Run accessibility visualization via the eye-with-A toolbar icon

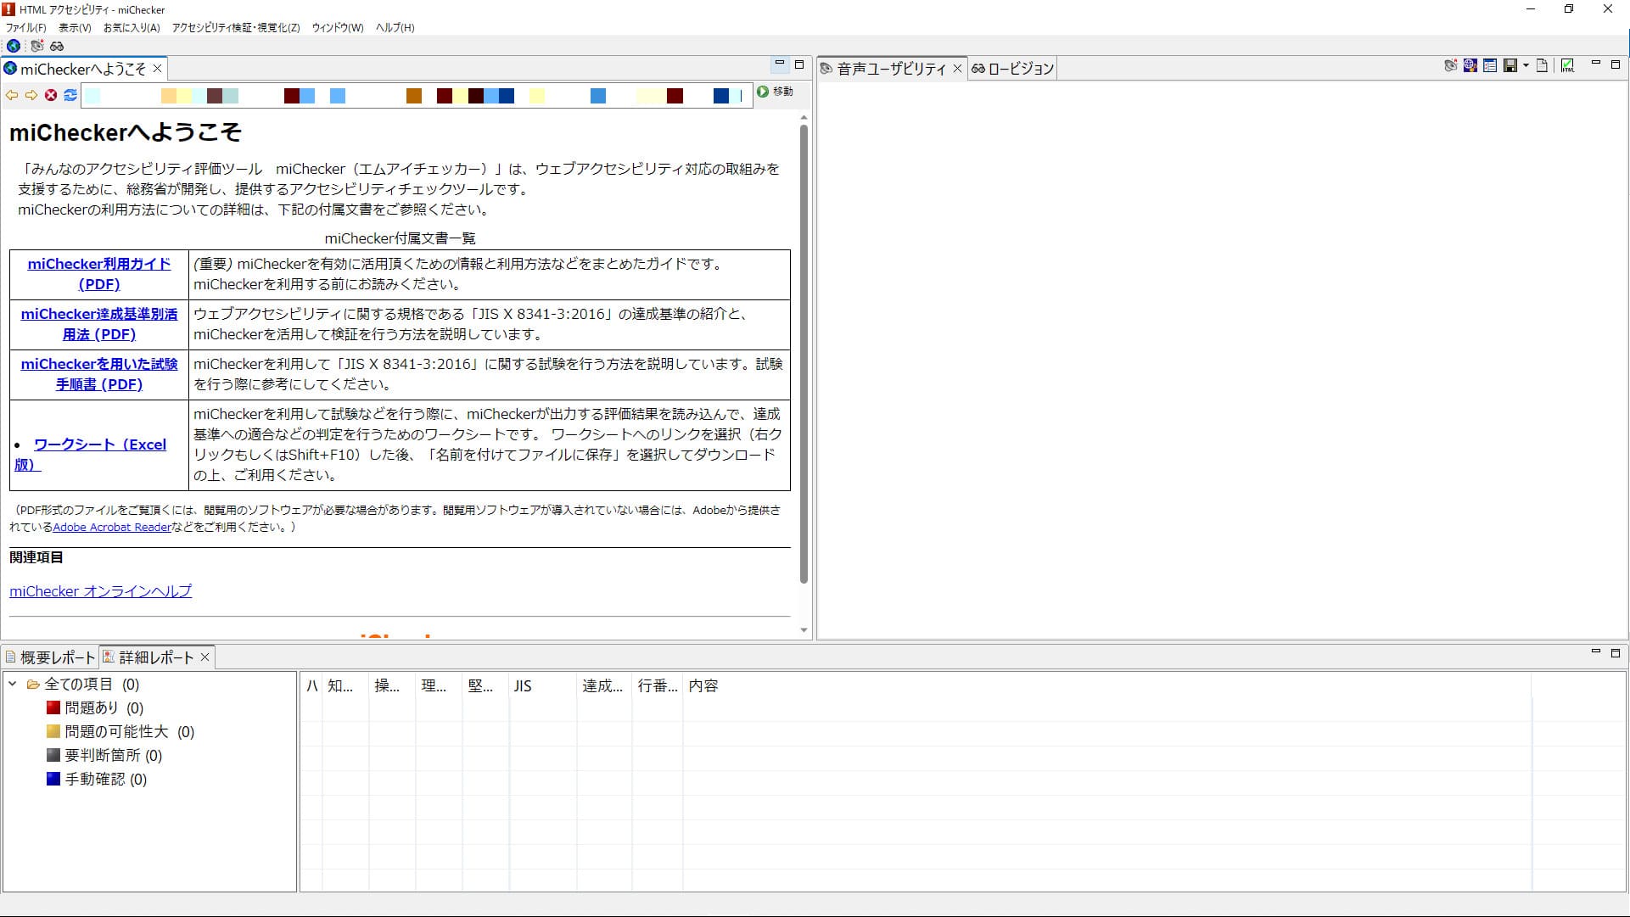[36, 47]
